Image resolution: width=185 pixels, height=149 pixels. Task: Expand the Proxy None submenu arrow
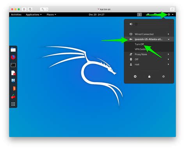(168, 54)
